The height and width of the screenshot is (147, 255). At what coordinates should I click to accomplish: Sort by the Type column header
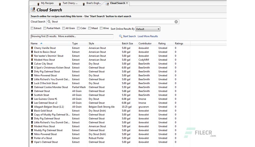(75, 43)
